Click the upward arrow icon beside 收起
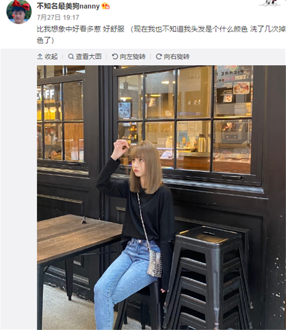 pyautogui.click(x=40, y=56)
